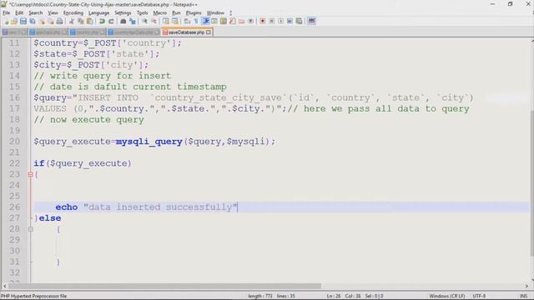Viewport: 534px width, 300px height.
Task: Open the user defined language icon
Action: tap(214, 21)
